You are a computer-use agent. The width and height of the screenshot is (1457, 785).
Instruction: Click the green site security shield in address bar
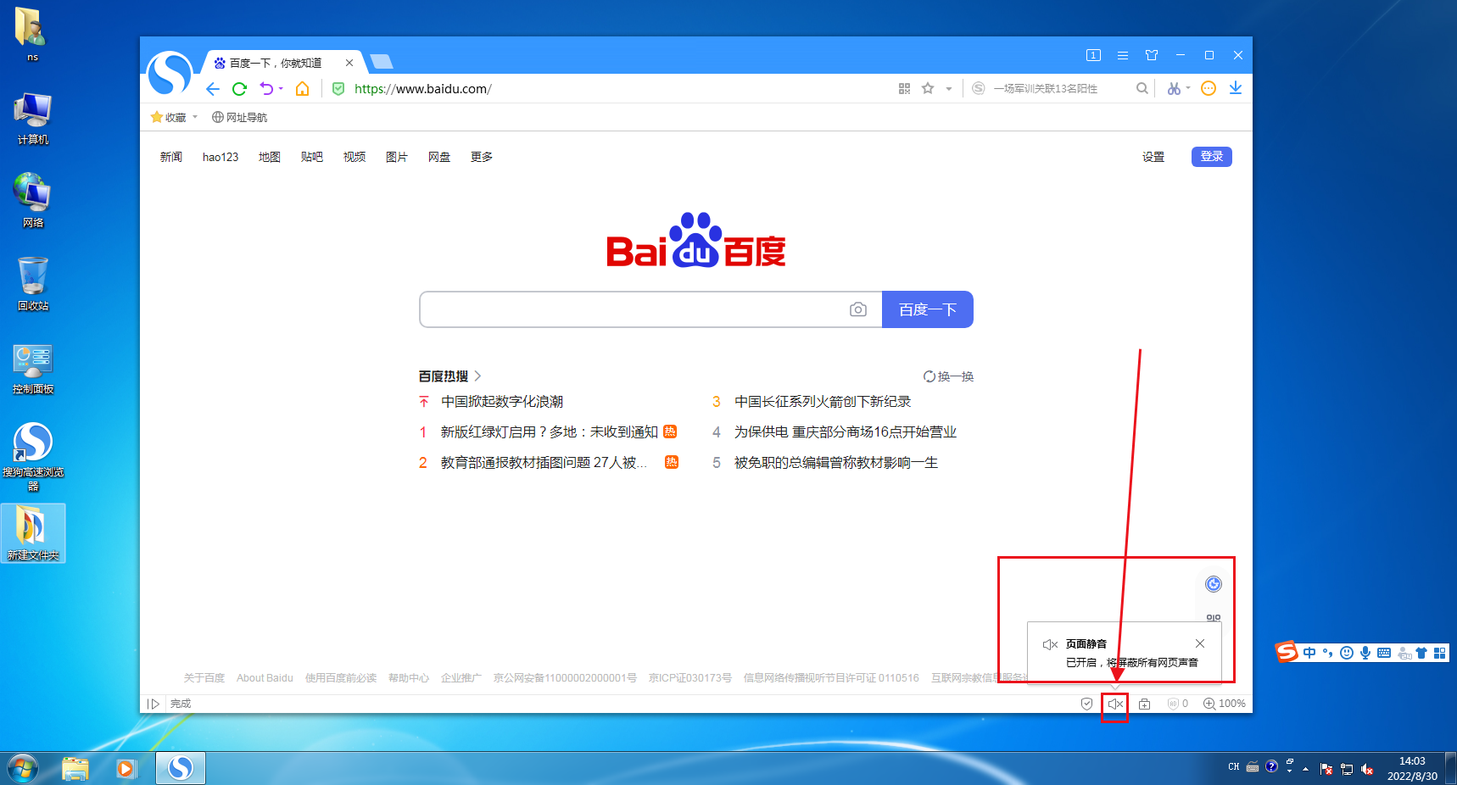pyautogui.click(x=338, y=89)
